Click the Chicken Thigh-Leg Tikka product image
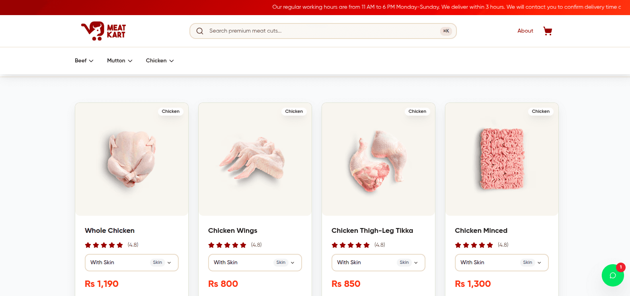 pyautogui.click(x=378, y=161)
